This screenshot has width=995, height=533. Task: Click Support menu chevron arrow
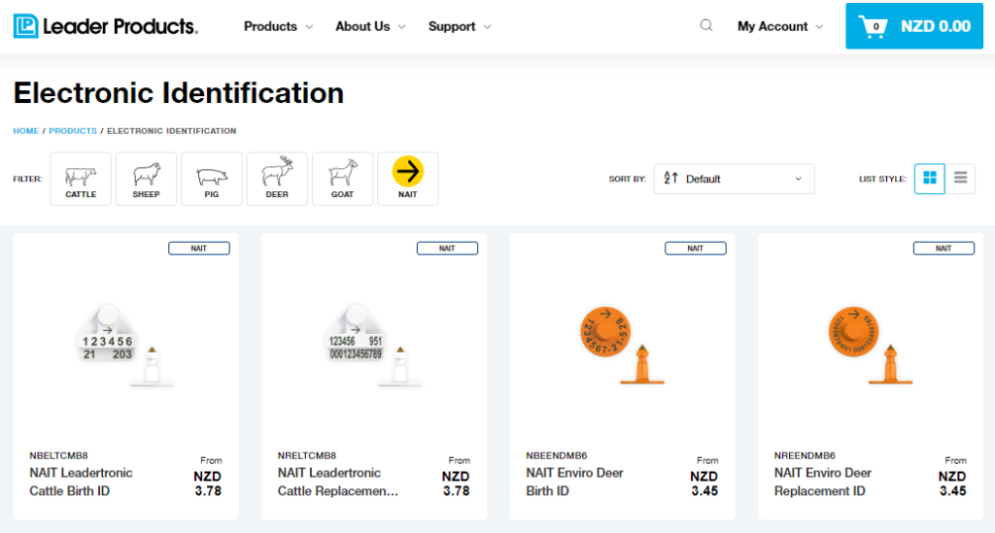click(488, 27)
